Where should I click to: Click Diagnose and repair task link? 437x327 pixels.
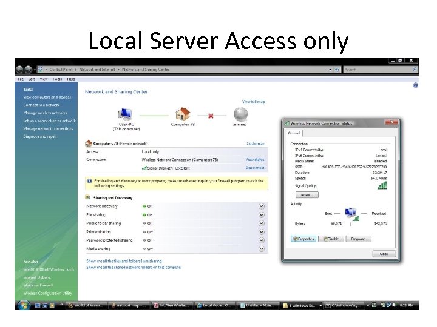[x=39, y=136]
